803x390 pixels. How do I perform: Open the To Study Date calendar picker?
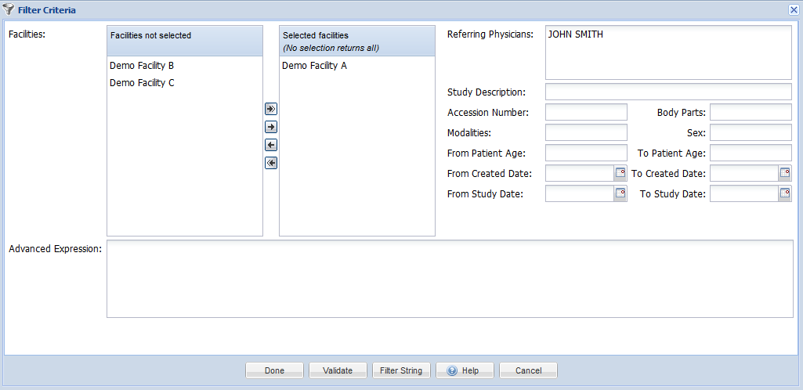pos(784,193)
